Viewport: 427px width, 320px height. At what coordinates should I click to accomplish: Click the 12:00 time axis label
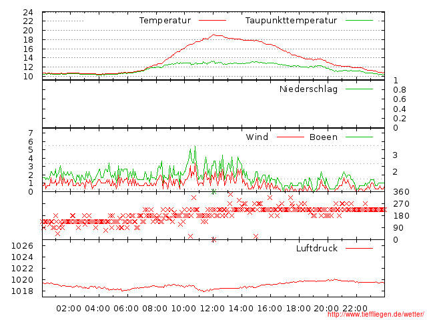(x=212, y=309)
